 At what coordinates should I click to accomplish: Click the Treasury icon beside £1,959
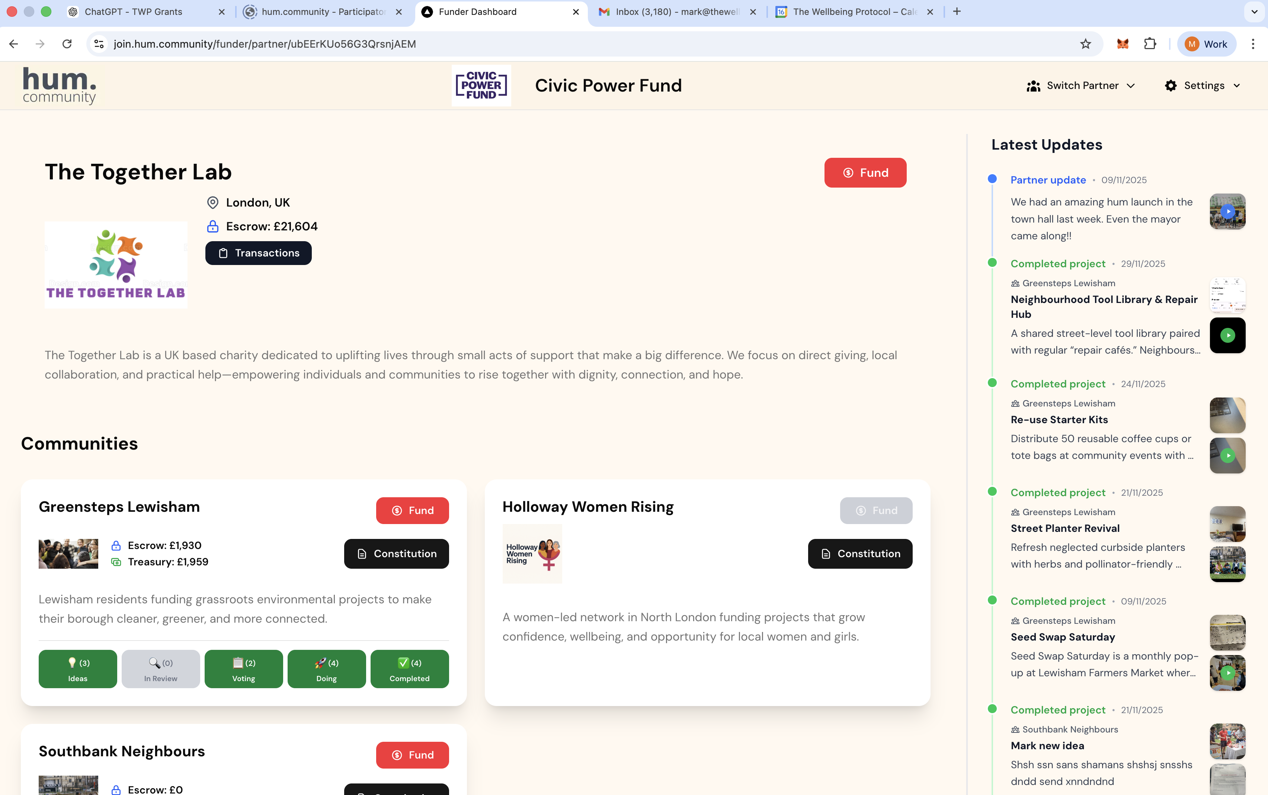(116, 562)
